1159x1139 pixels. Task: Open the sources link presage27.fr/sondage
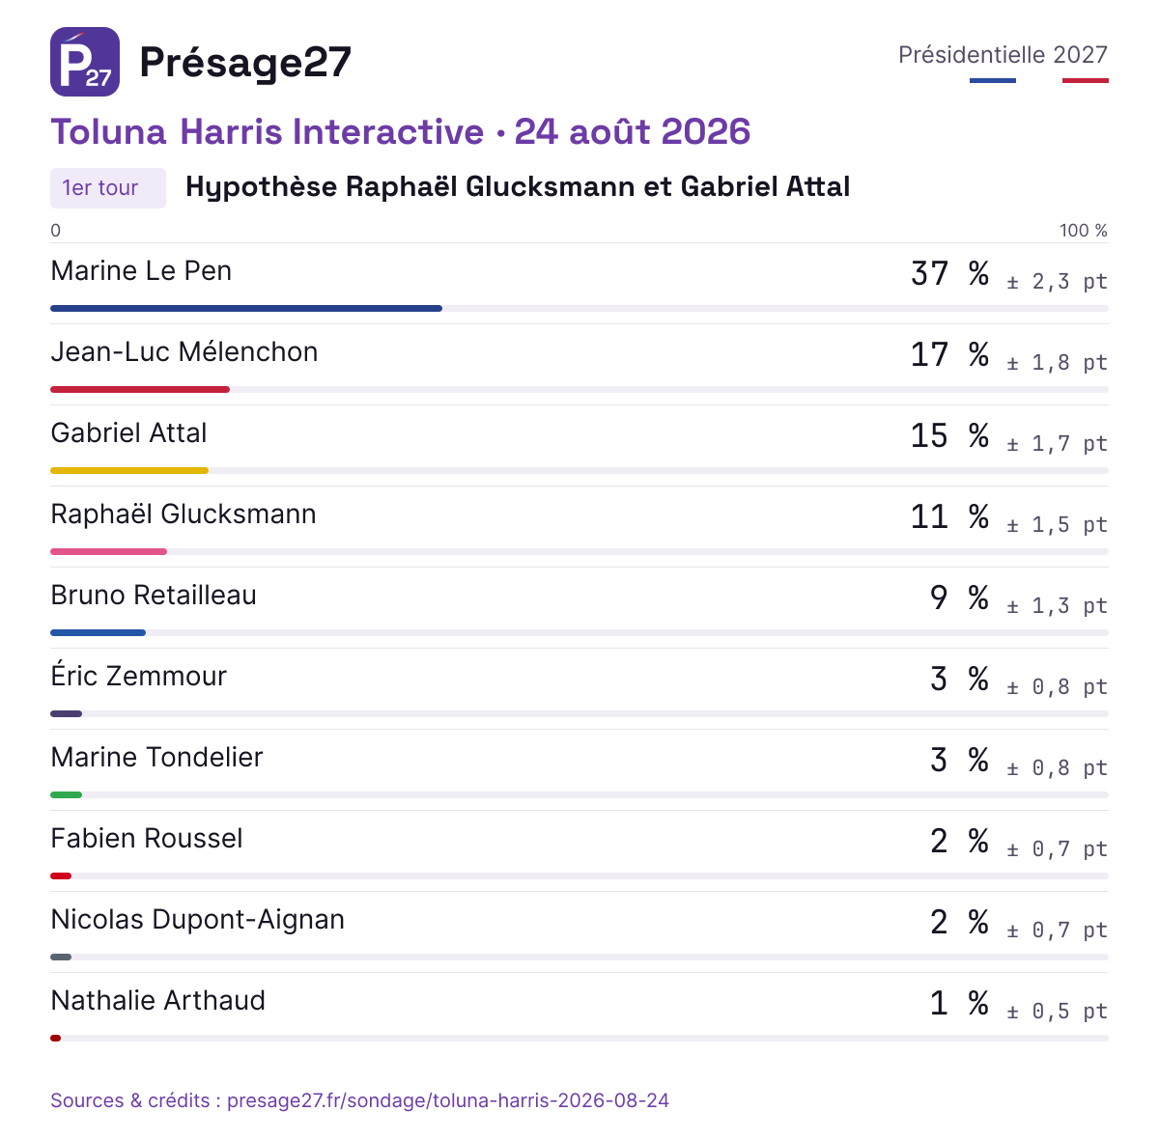448,1100
